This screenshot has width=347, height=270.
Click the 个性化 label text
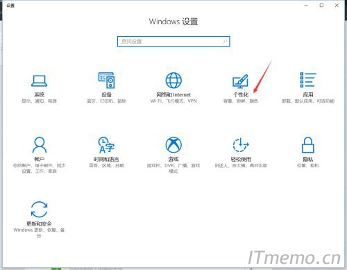click(241, 94)
